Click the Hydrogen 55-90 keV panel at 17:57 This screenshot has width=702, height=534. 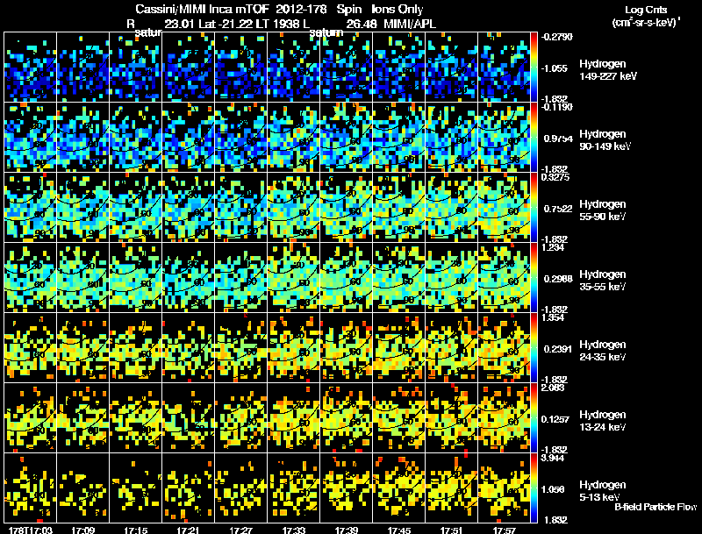click(504, 208)
